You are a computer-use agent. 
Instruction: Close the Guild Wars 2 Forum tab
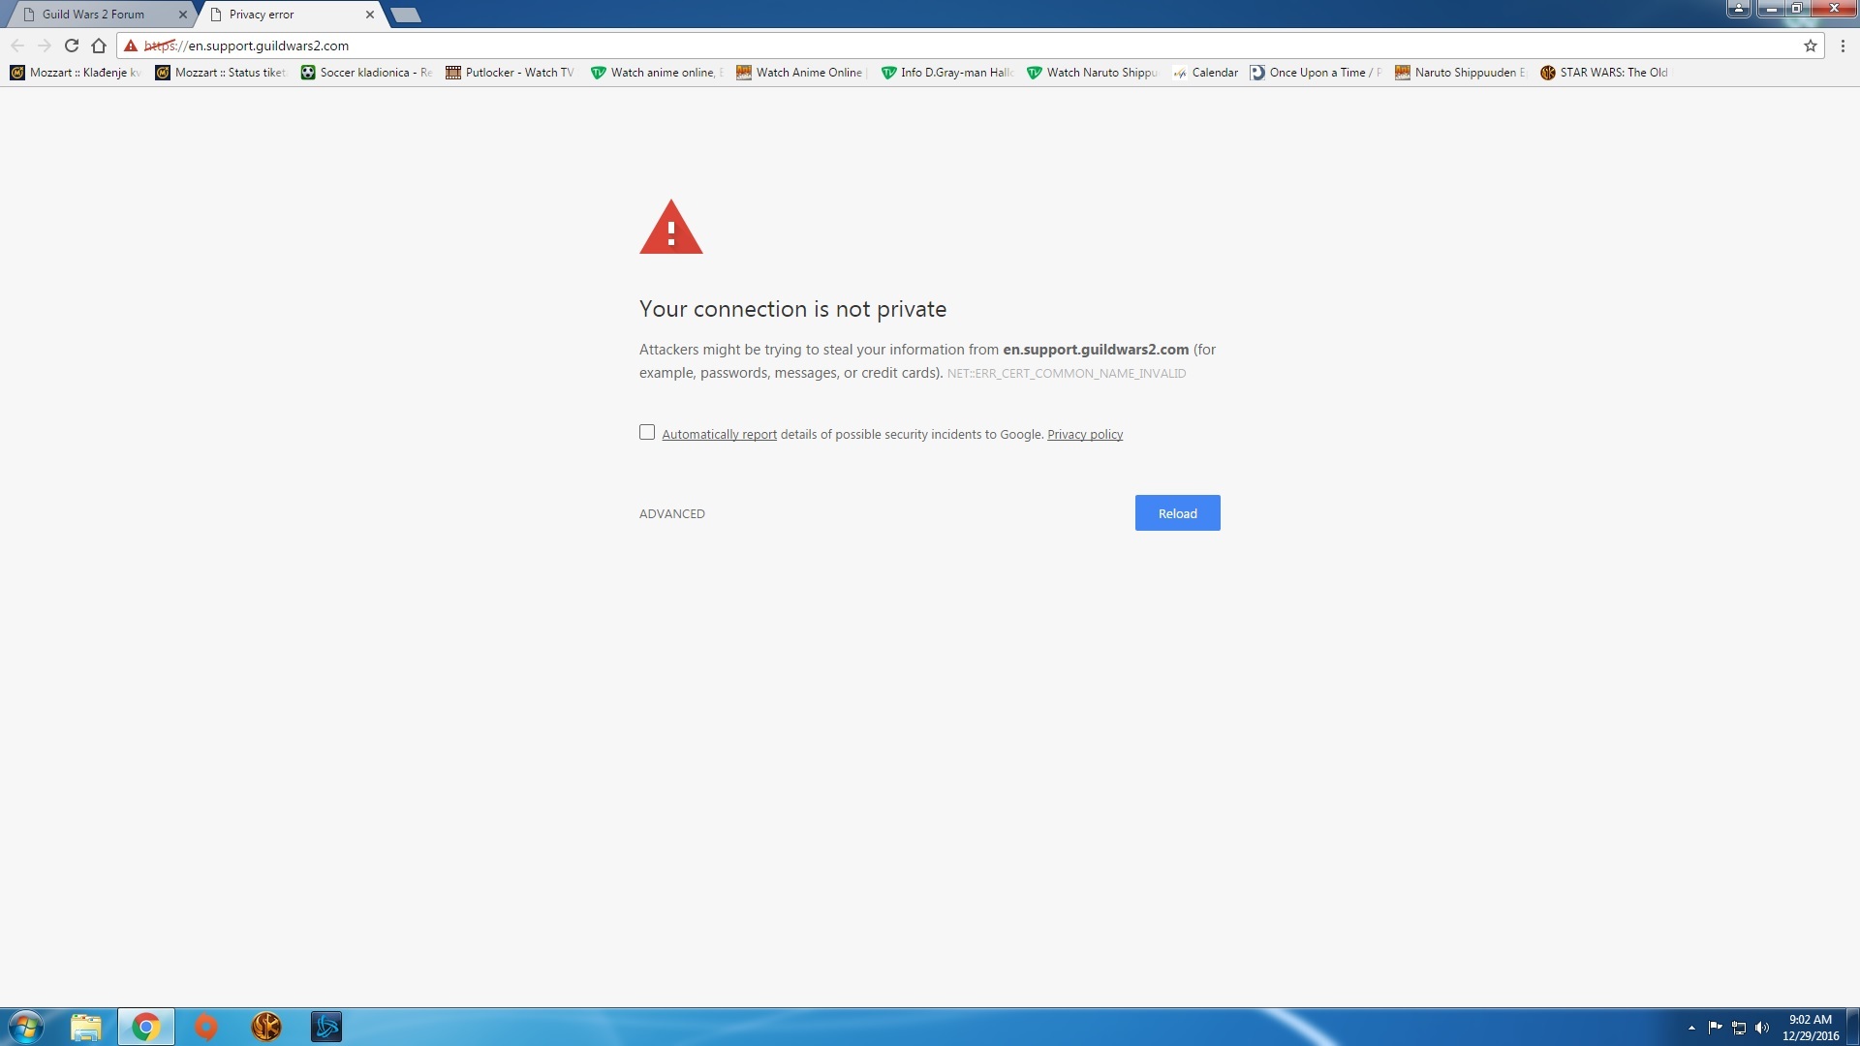pos(183,15)
